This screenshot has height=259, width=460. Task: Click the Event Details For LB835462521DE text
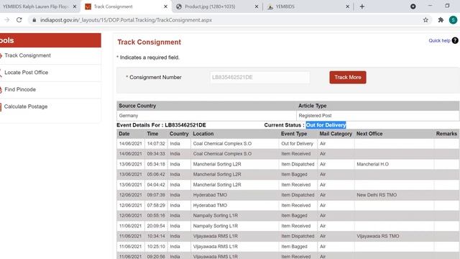pos(161,125)
